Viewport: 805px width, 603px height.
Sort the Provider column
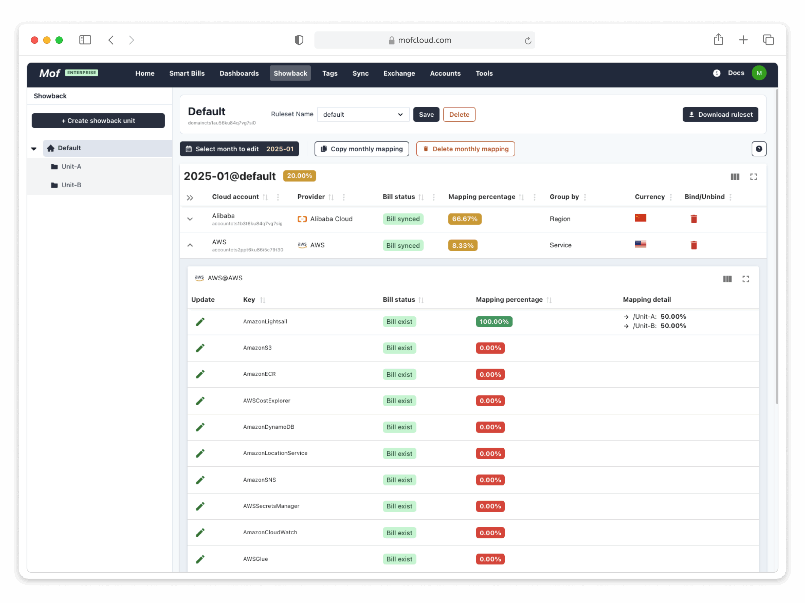(x=331, y=197)
